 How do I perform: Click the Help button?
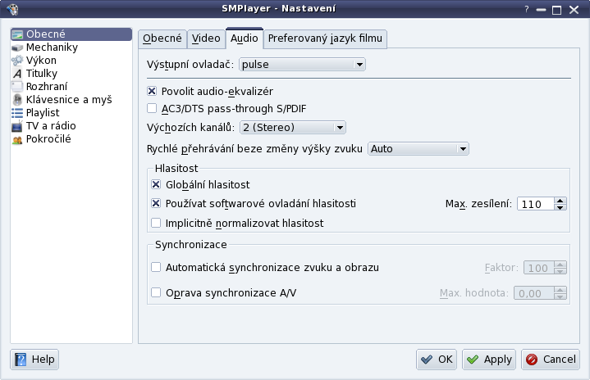coord(34,360)
